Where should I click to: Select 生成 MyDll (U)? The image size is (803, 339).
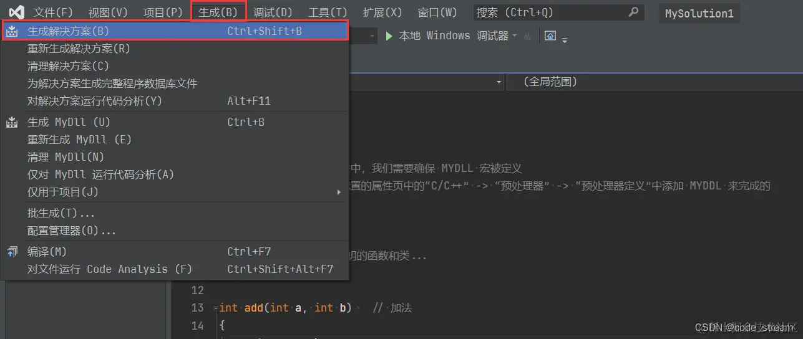point(175,122)
